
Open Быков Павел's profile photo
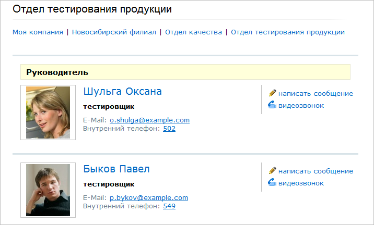(48, 190)
